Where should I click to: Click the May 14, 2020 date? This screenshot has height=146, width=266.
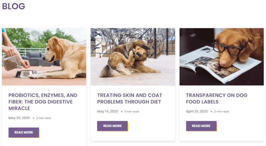click(107, 111)
